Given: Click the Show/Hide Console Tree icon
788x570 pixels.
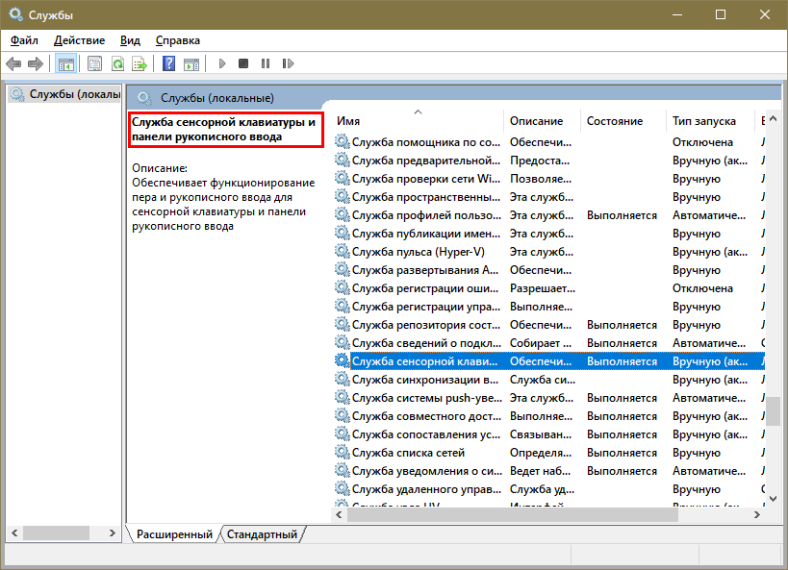Looking at the screenshot, I should pyautogui.click(x=65, y=63).
